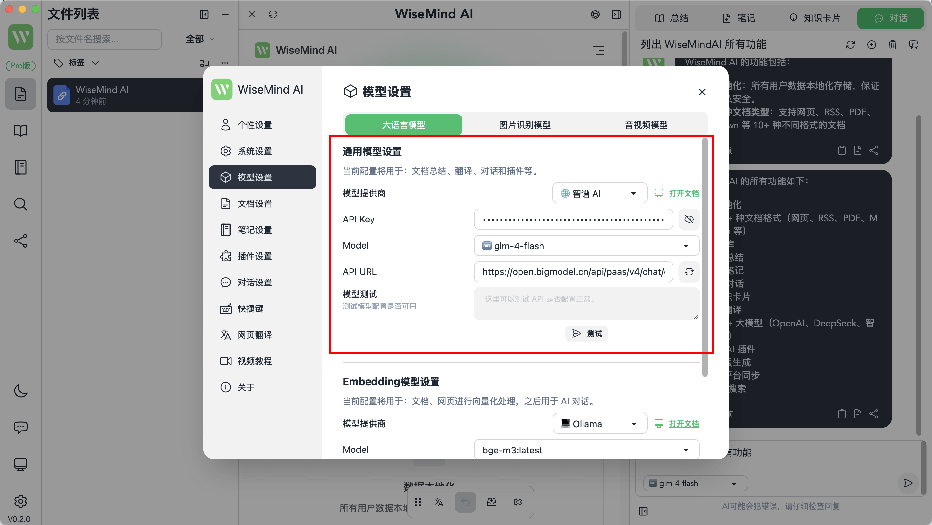Click the WiseMind logo in left sidebar
The width and height of the screenshot is (932, 525).
point(21,37)
